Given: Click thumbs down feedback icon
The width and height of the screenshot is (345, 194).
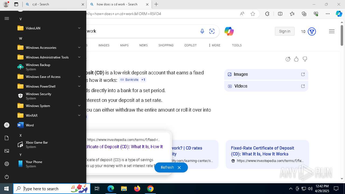Looking at the screenshot, I should [305, 59].
